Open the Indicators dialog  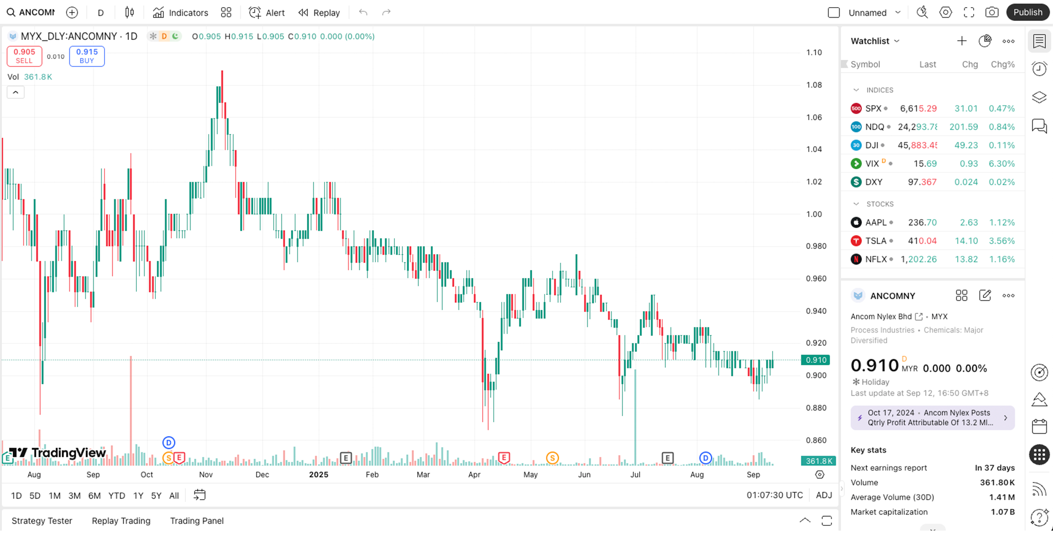pos(181,12)
